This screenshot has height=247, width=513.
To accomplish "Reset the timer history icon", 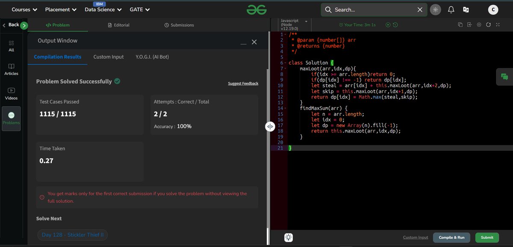I will (x=395, y=25).
